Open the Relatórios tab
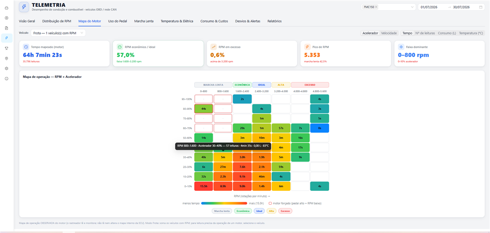The width and height of the screenshot is (490, 233). 274,21
